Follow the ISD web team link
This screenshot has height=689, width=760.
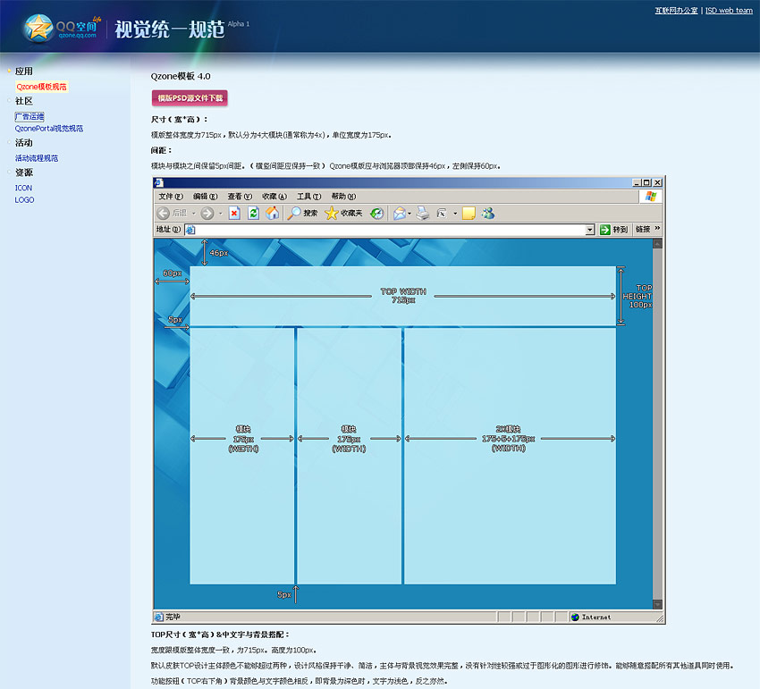click(729, 11)
